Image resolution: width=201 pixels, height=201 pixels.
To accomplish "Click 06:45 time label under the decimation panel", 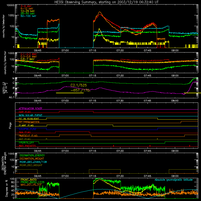I will 38,176.
